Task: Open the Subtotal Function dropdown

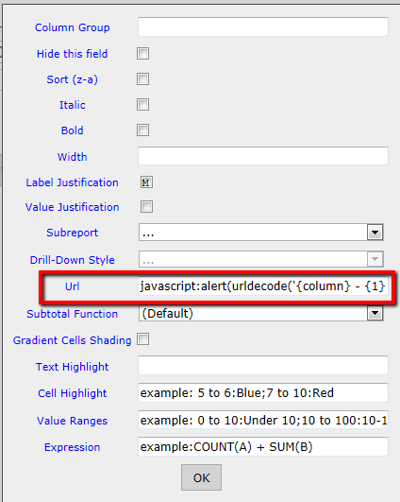Action: tap(261, 314)
